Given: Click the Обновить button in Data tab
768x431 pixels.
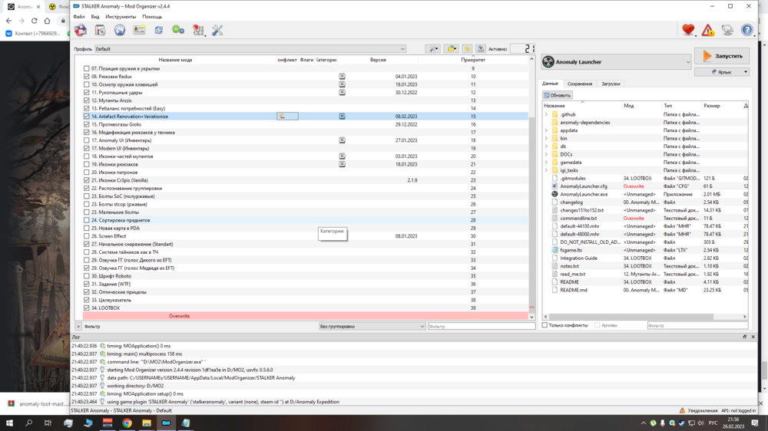Looking at the screenshot, I should 558,95.
